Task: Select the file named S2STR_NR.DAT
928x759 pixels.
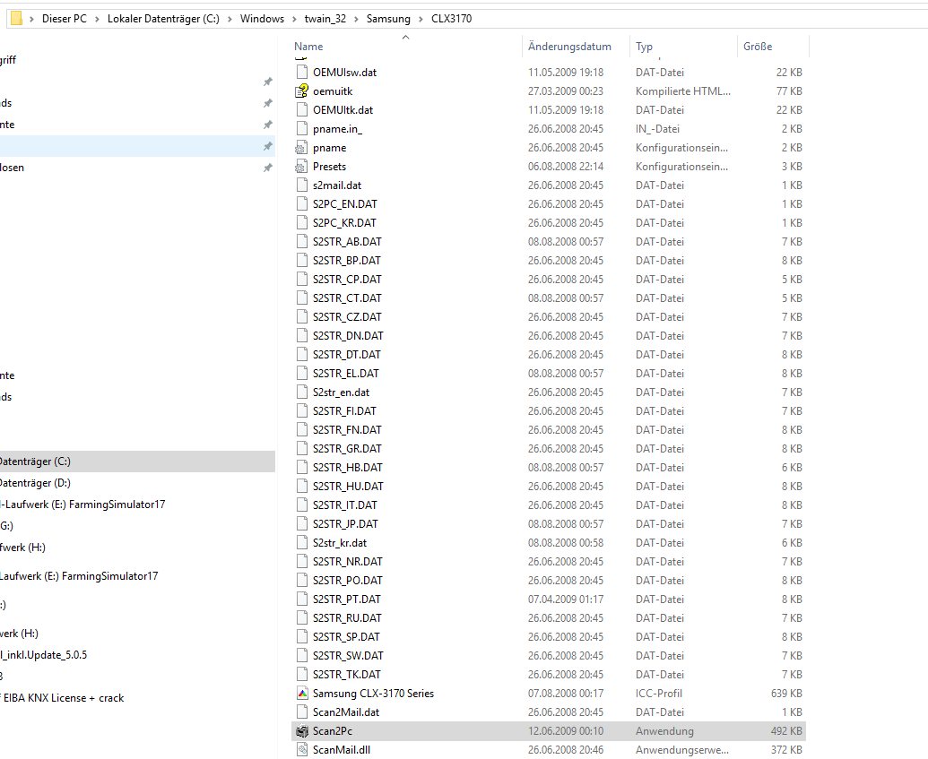Action: (347, 562)
